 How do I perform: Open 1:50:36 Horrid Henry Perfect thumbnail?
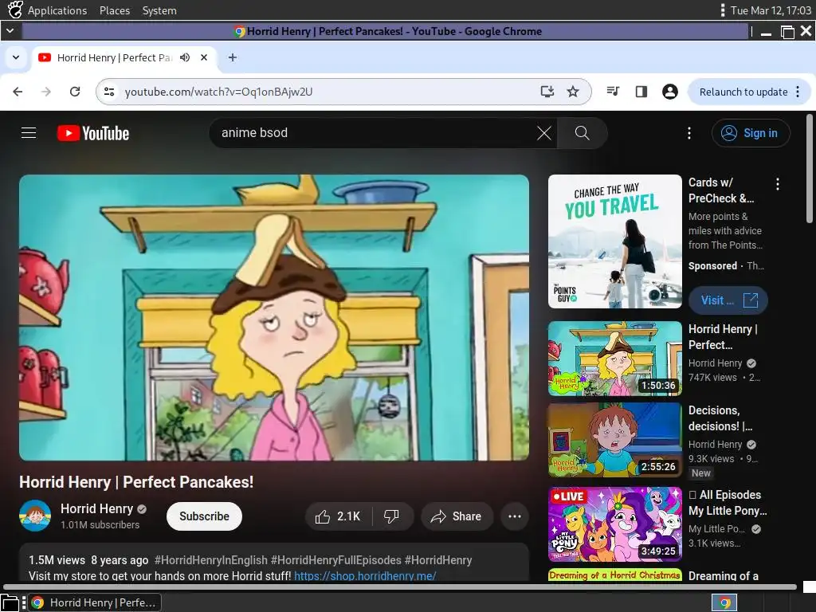(614, 359)
